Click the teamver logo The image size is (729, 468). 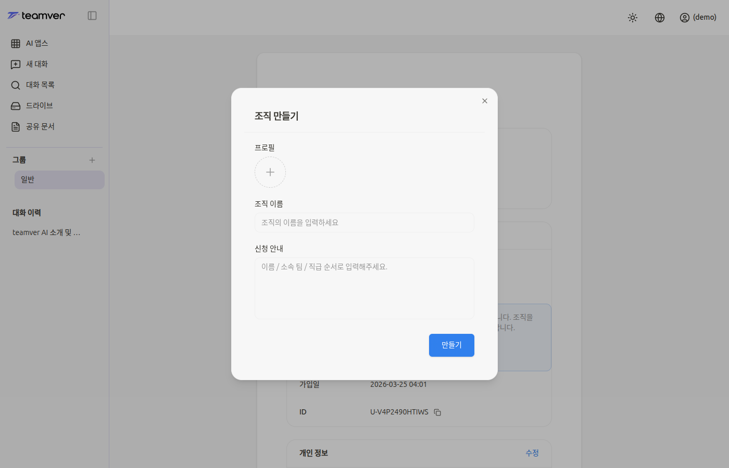pyautogui.click(x=36, y=16)
